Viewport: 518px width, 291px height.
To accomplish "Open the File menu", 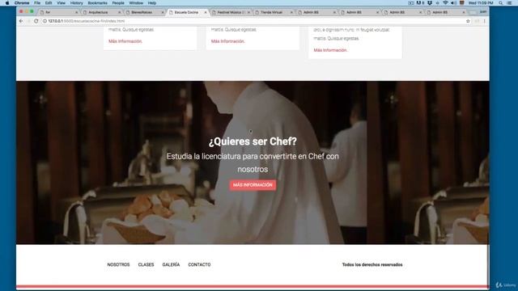I will (x=37, y=3).
